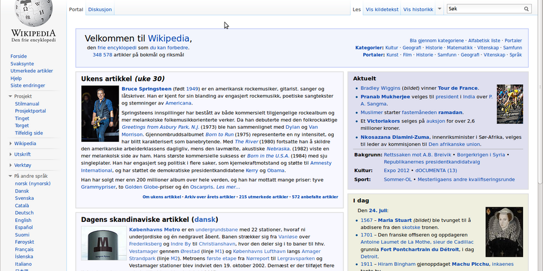
Task: Open the Wikipedia link in the welcome heading
Action: pos(169,38)
